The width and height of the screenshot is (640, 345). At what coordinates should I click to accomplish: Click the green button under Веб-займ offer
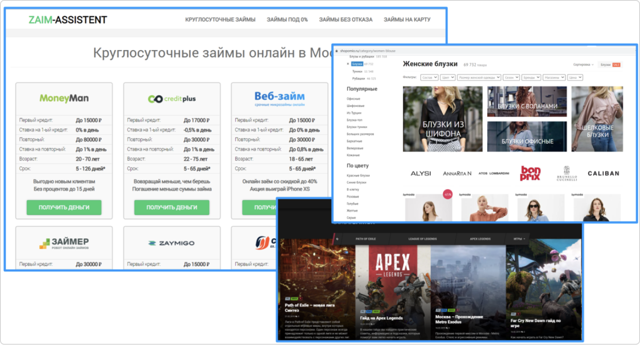coord(260,207)
